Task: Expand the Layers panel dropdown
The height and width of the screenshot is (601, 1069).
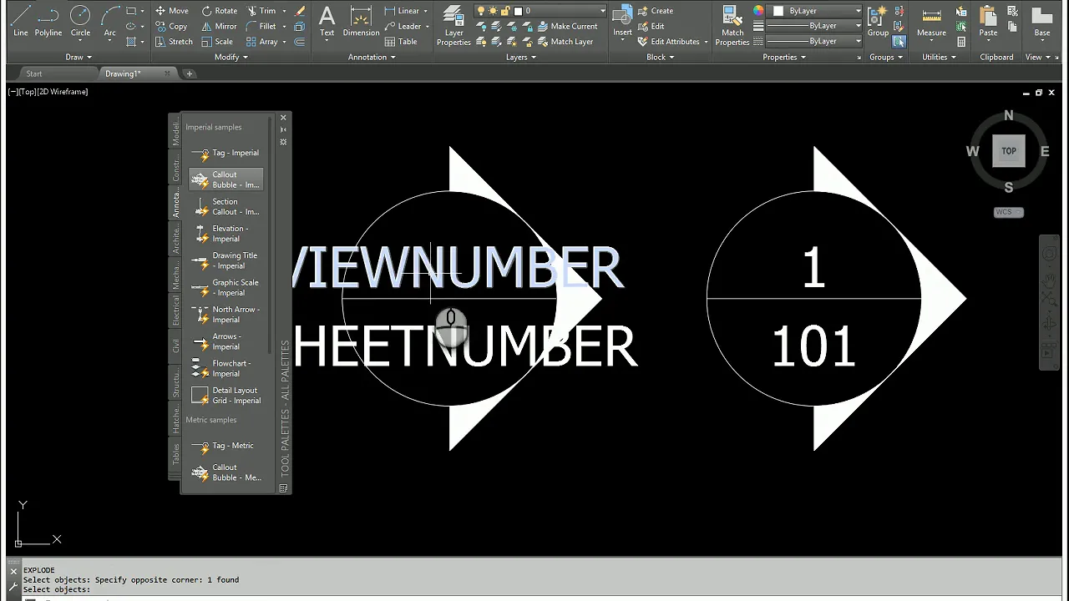Action: [521, 57]
